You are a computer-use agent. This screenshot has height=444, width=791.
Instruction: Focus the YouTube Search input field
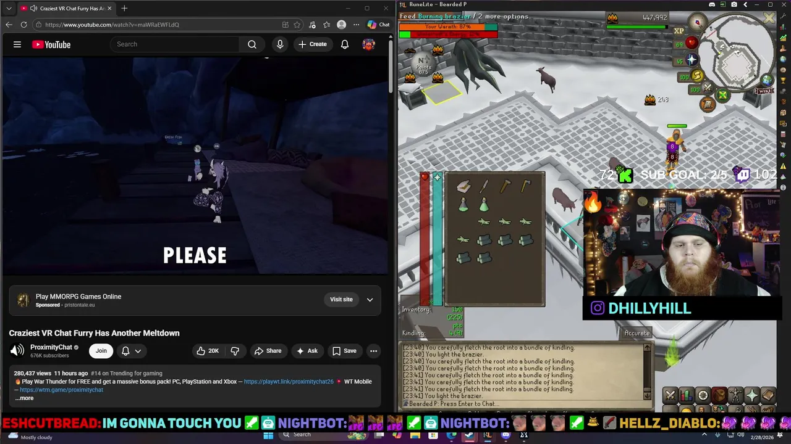point(175,44)
